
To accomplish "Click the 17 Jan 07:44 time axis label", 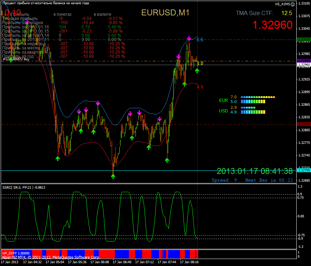I will (x=167, y=262).
